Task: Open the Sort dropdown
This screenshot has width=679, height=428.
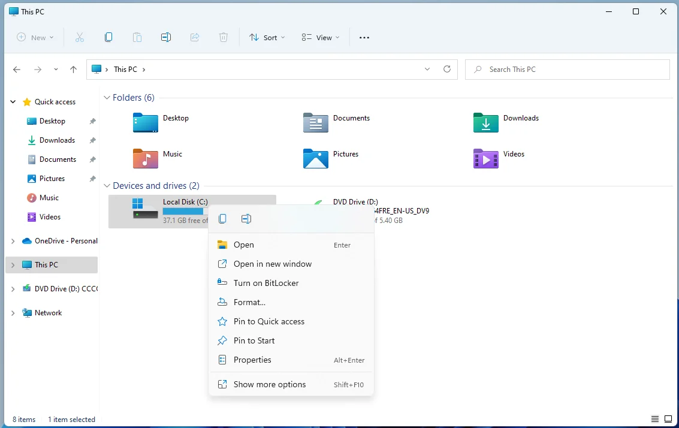Action: tap(267, 38)
